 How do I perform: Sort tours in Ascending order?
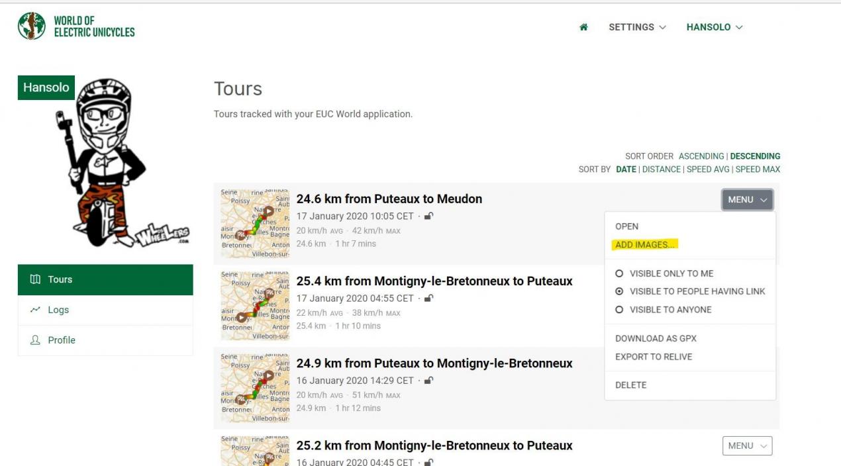pos(701,156)
